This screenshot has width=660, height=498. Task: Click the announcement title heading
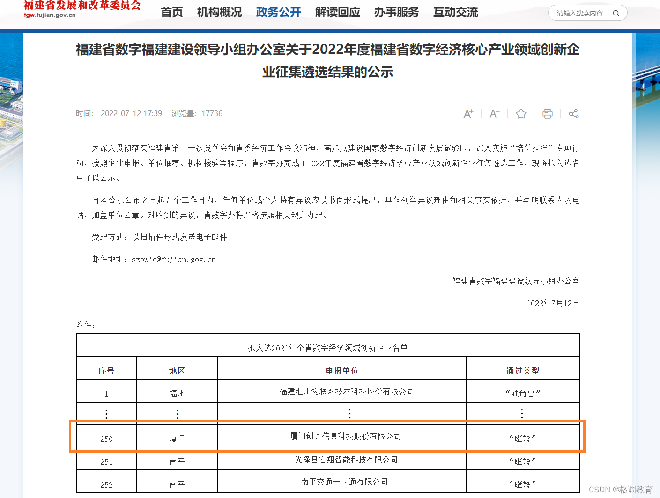tap(327, 61)
